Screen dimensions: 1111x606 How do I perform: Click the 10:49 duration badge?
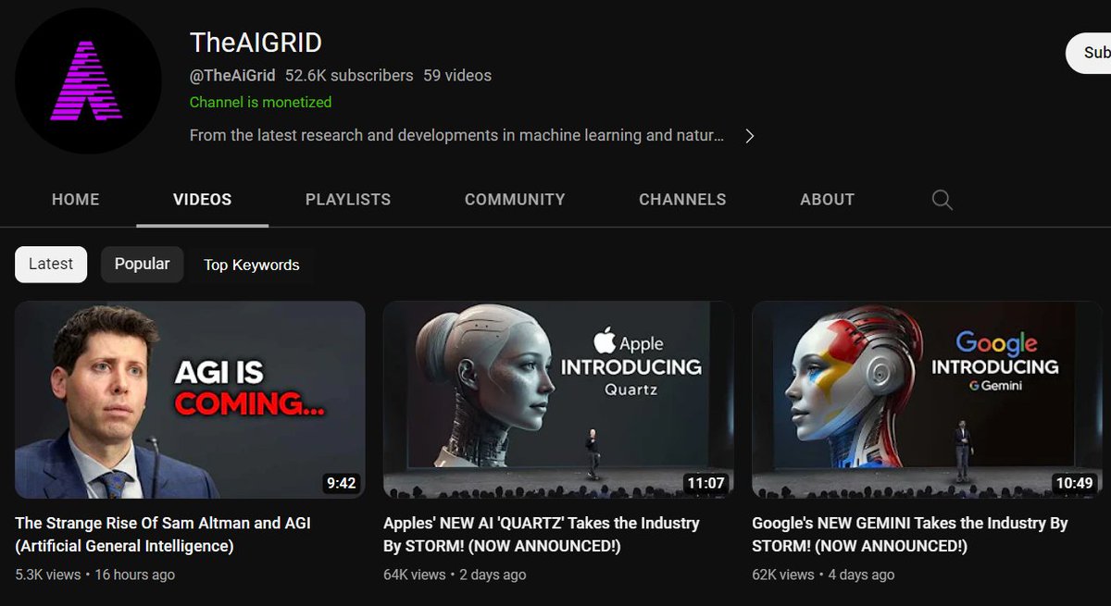[x=1074, y=483]
